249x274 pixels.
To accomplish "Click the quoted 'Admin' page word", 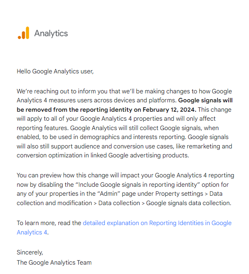I will tap(124, 194).
